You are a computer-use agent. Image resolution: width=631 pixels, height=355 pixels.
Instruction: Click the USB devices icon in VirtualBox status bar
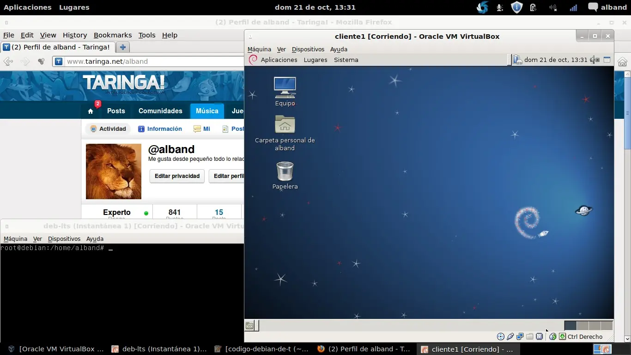(510, 337)
